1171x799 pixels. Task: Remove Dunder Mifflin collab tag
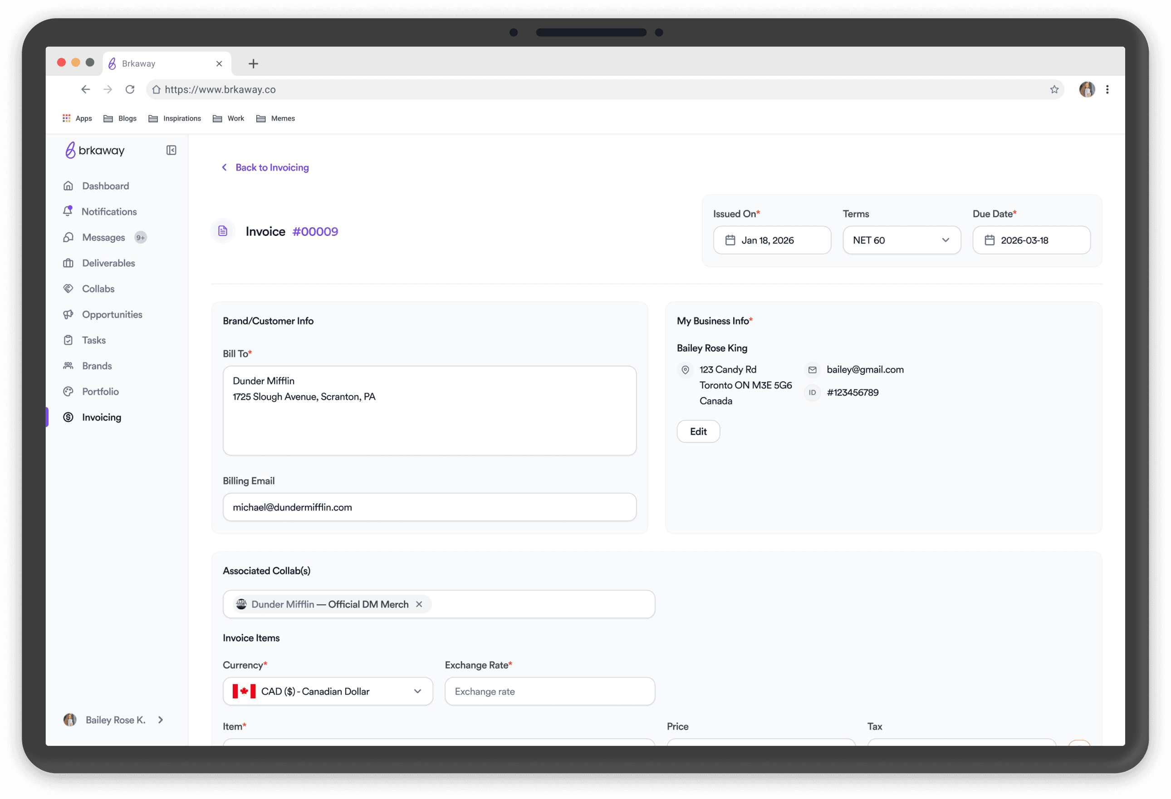pyautogui.click(x=419, y=604)
